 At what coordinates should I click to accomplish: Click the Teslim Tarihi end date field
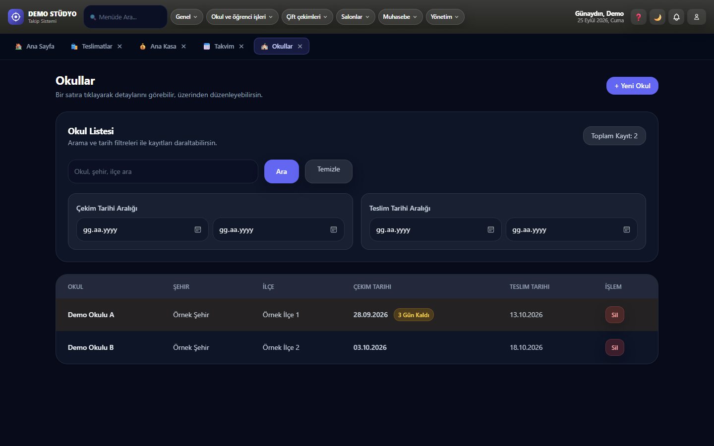click(x=572, y=229)
